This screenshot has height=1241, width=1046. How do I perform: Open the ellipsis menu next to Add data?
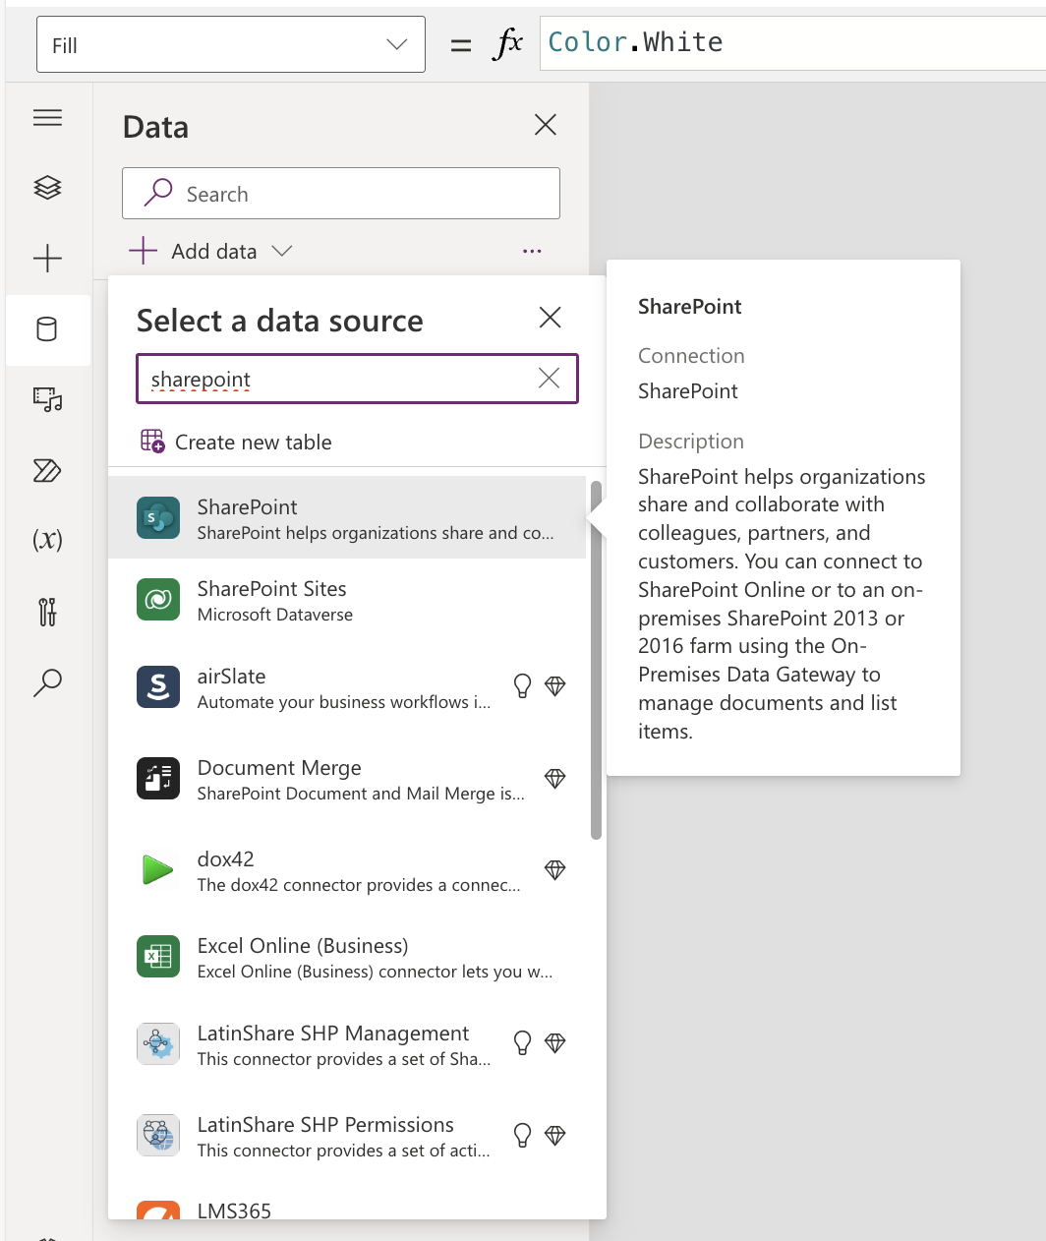click(532, 251)
